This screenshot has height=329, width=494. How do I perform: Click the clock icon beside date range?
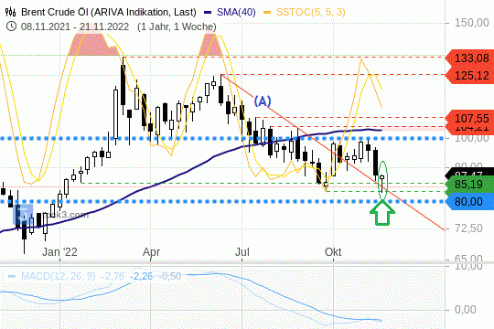click(x=11, y=27)
